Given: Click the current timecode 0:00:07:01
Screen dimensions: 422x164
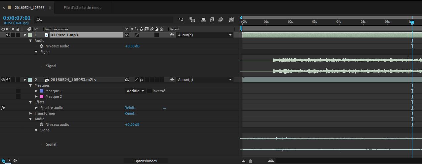Looking at the screenshot, I should (x=17, y=18).
